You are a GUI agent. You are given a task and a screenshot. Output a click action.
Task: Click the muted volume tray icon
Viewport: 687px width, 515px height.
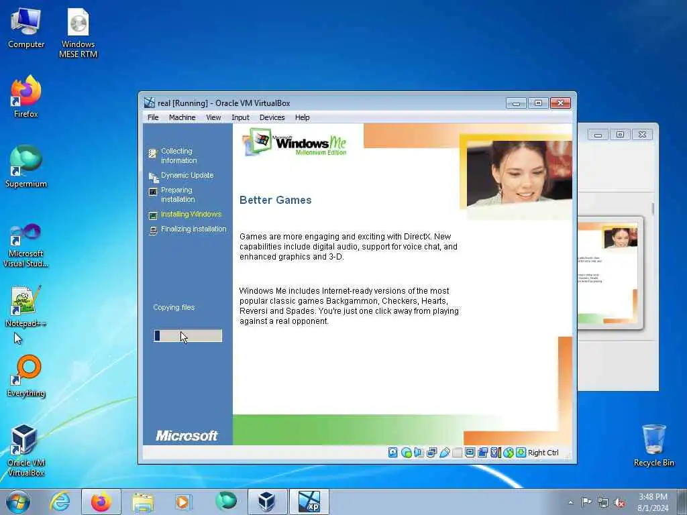(x=619, y=502)
